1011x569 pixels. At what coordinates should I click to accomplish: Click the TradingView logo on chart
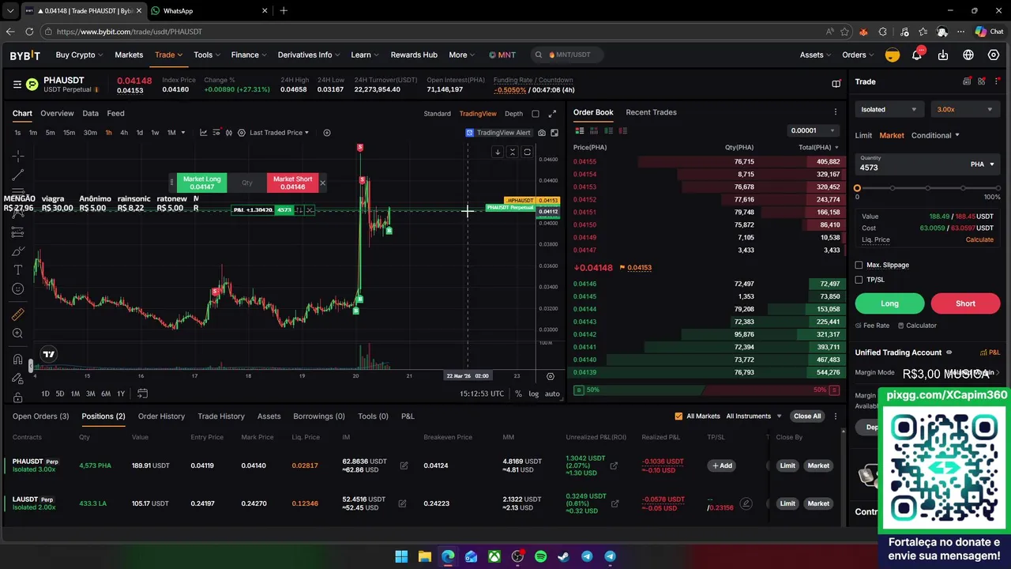(x=49, y=354)
